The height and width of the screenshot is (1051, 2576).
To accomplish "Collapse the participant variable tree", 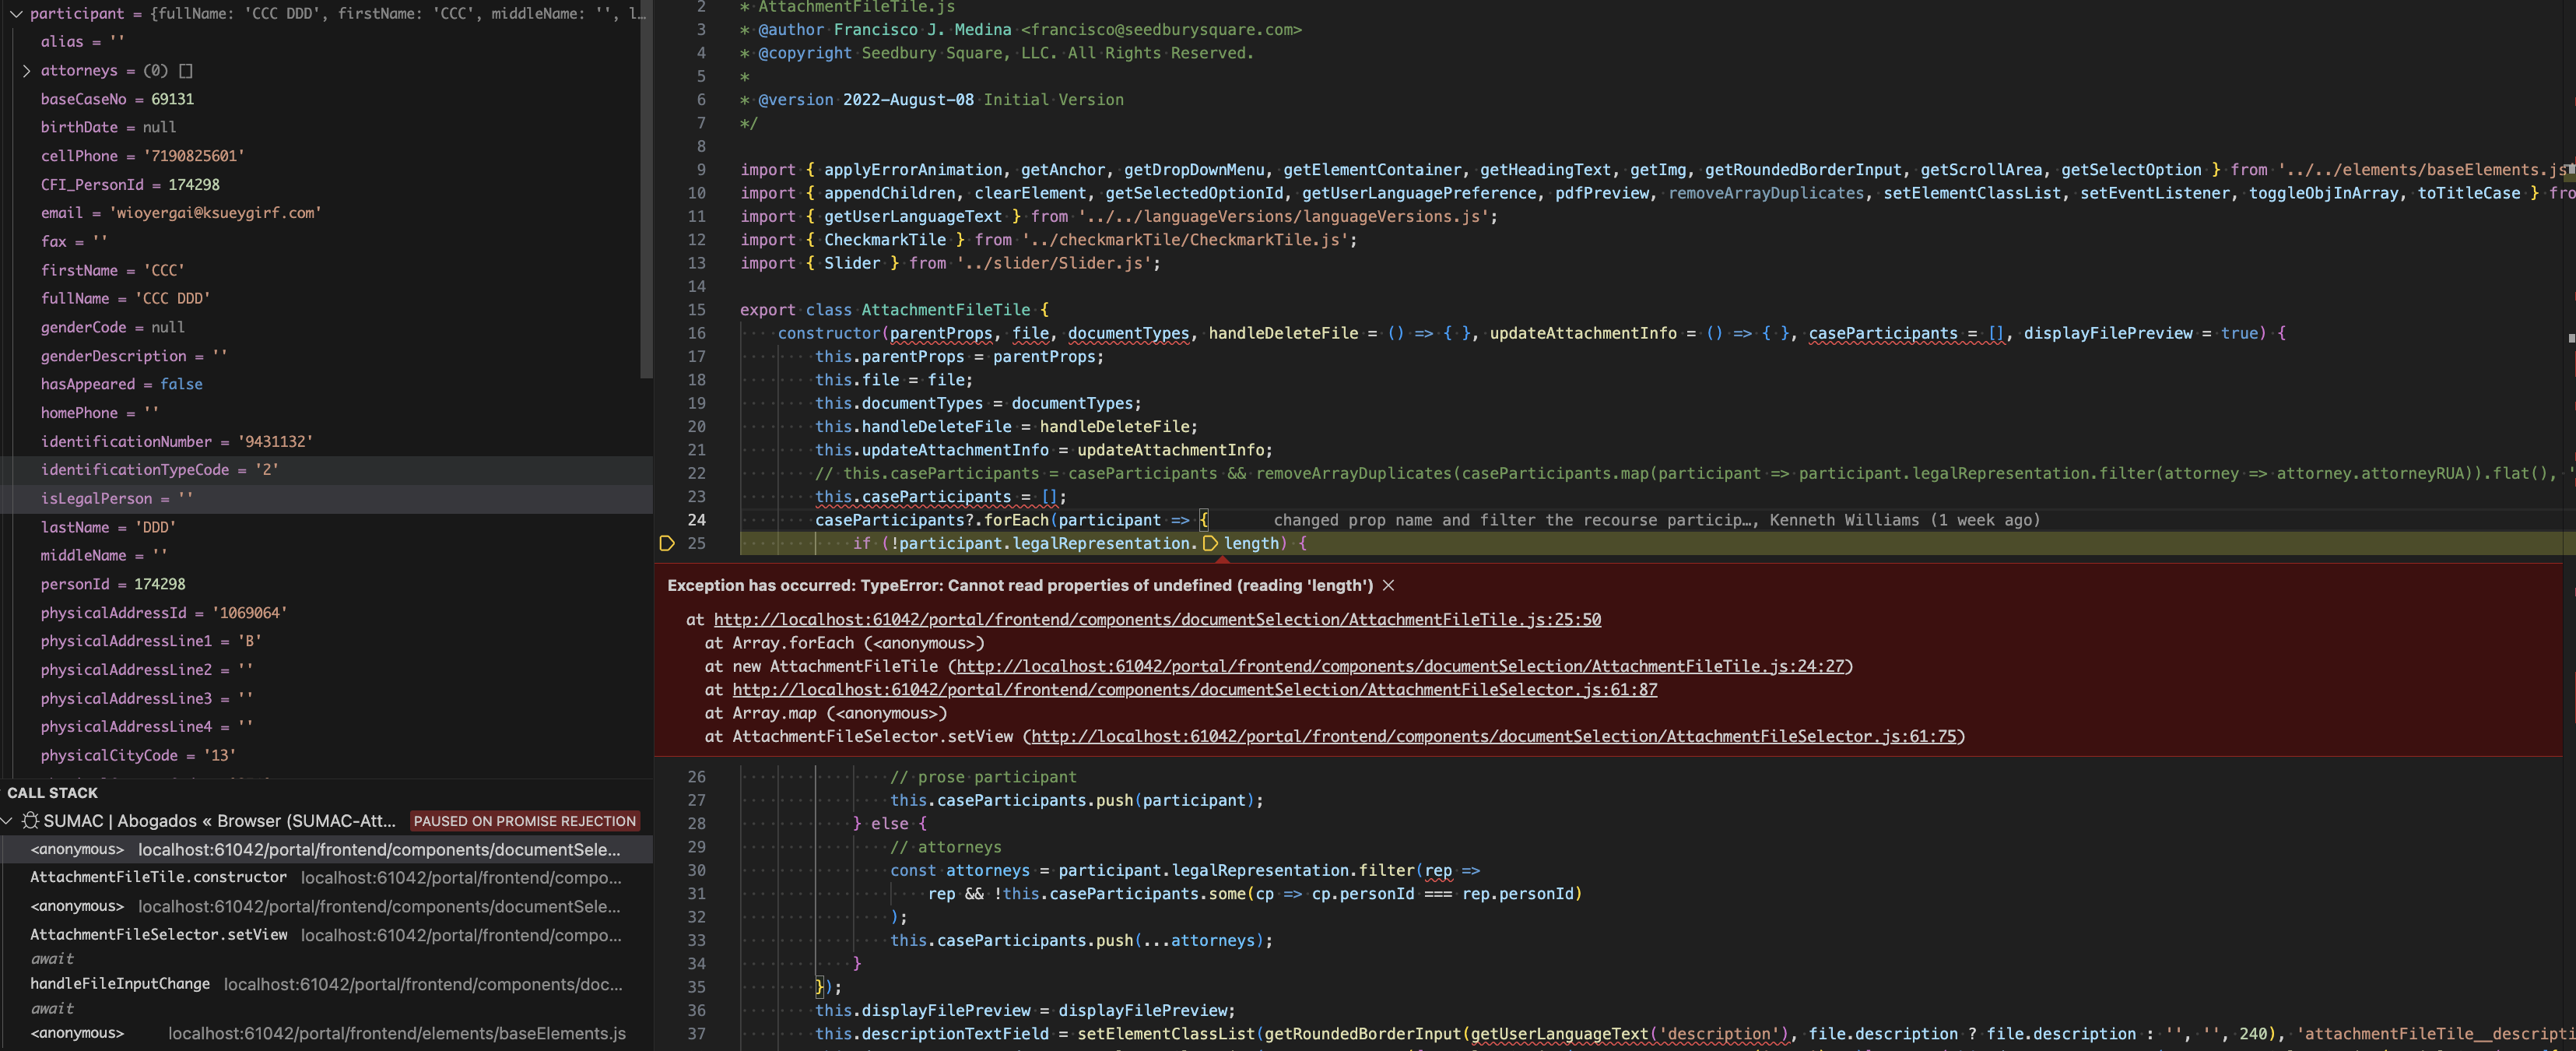I will [x=16, y=13].
